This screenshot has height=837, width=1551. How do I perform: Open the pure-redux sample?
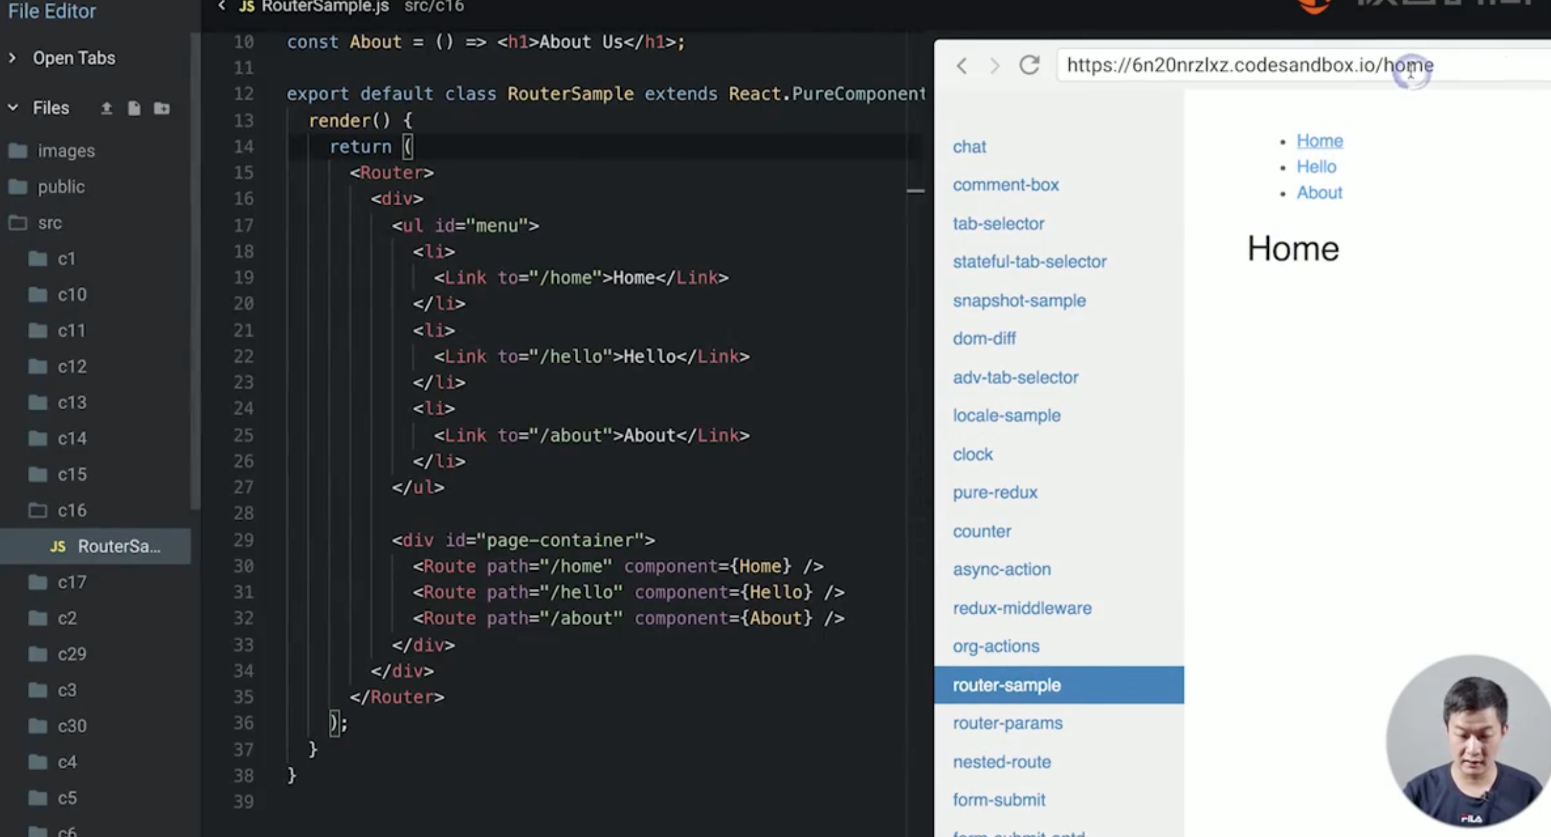click(995, 492)
